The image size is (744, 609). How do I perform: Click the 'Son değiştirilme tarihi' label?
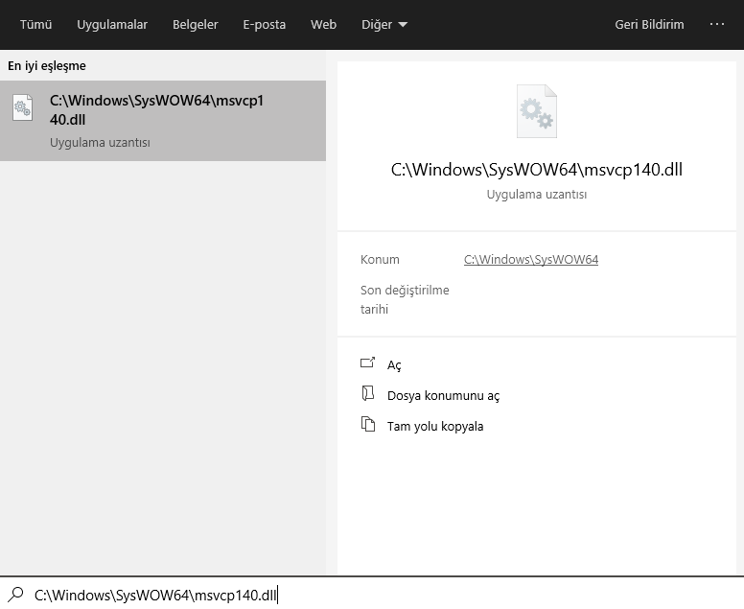(x=405, y=299)
